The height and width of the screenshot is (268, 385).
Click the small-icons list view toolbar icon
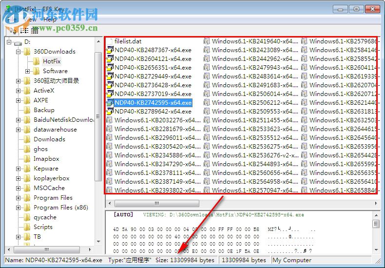coord(24,30)
